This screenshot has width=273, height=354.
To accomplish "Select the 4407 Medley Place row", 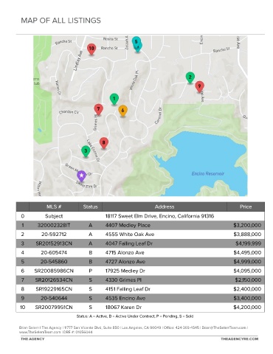I will 140,225.
